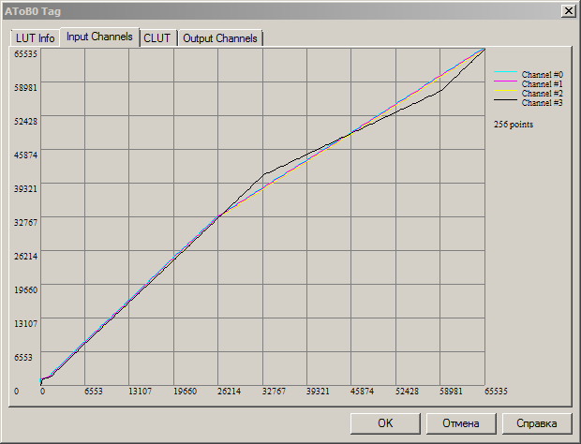
Task: Click the black Channel #3 legend line
Action: tap(505, 99)
